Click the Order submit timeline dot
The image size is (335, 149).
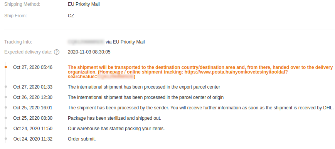[x=6, y=139]
